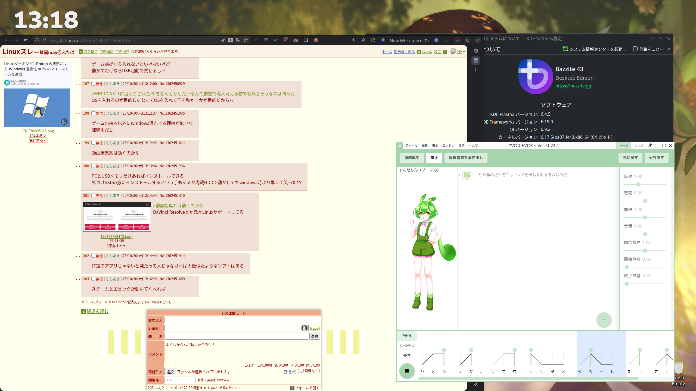The image size is (696, 391).
Task: Expand the 詳細をコピー dropdown arrow
Action: click(668, 49)
